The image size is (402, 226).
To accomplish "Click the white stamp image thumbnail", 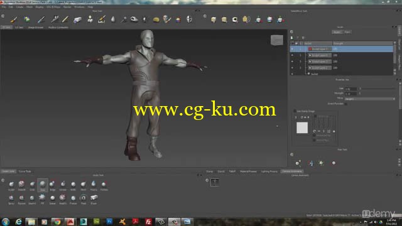I will pos(302,127).
